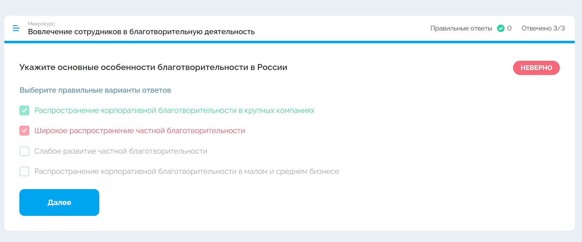Click the 'Далее' button

click(59, 202)
